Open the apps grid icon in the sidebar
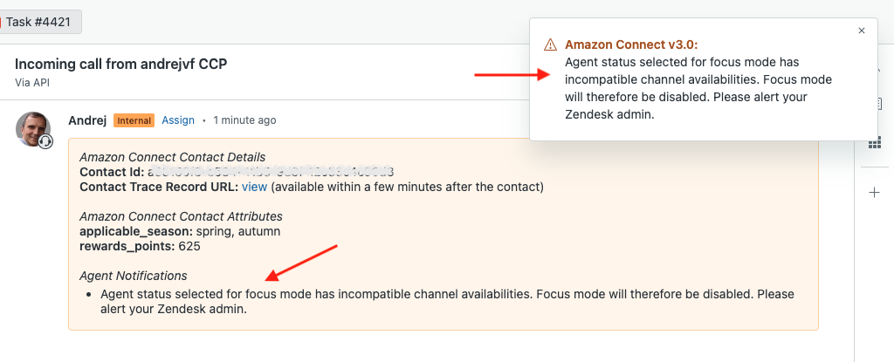This screenshot has height=362, width=894. point(874,142)
